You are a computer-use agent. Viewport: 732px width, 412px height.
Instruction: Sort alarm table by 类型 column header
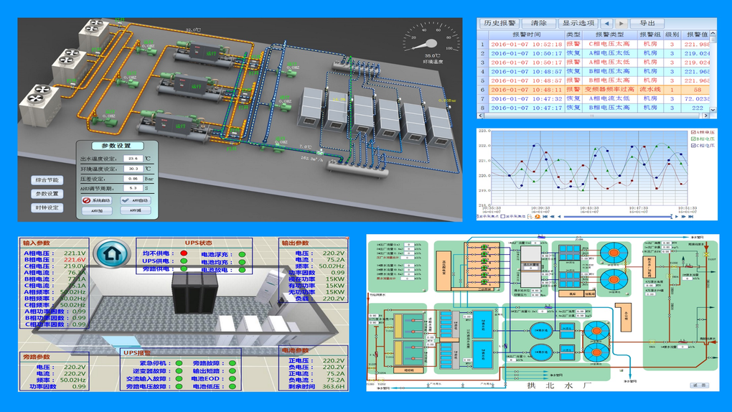(573, 34)
